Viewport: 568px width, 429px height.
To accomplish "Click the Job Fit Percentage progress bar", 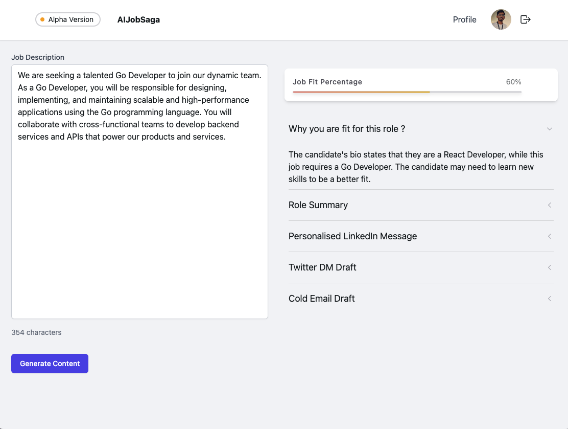I will [x=407, y=92].
